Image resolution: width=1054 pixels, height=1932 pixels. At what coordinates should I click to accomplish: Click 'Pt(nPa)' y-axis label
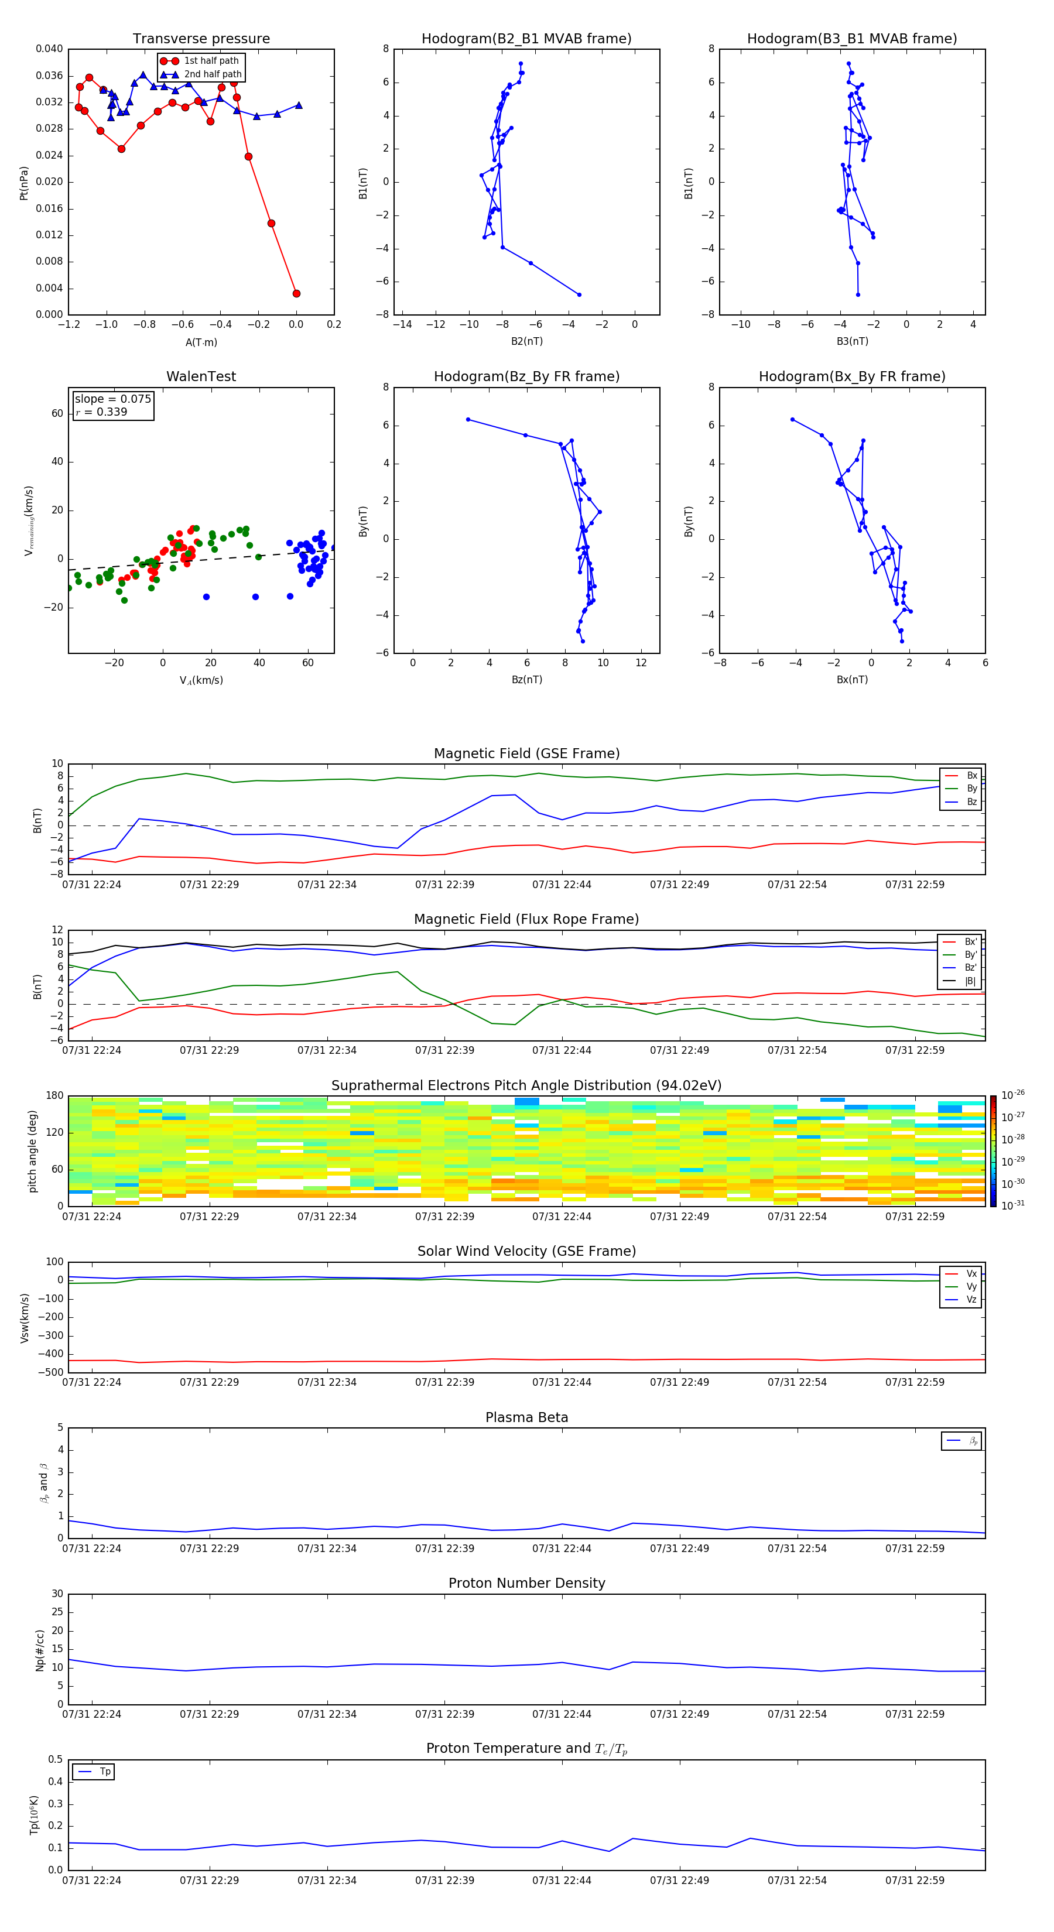point(23,183)
